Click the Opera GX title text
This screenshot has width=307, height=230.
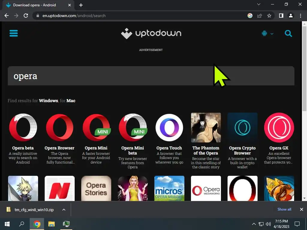(279, 148)
